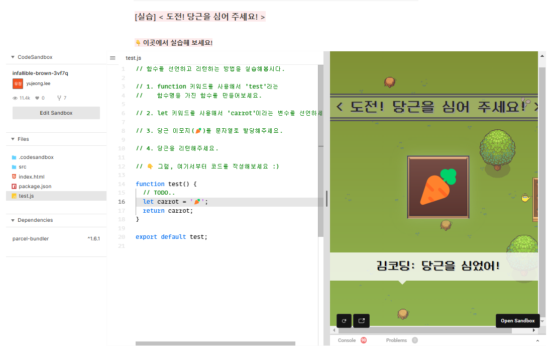Select test.js in the file list
Screen dimensions: 547x346
(56, 196)
